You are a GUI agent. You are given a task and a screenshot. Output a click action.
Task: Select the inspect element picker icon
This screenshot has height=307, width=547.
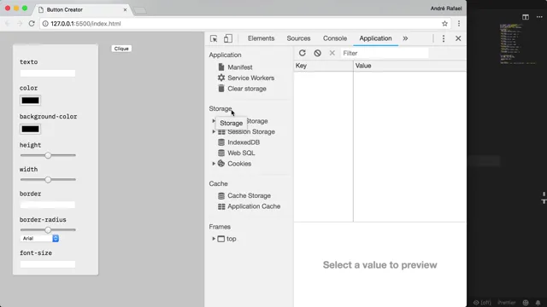click(x=214, y=38)
